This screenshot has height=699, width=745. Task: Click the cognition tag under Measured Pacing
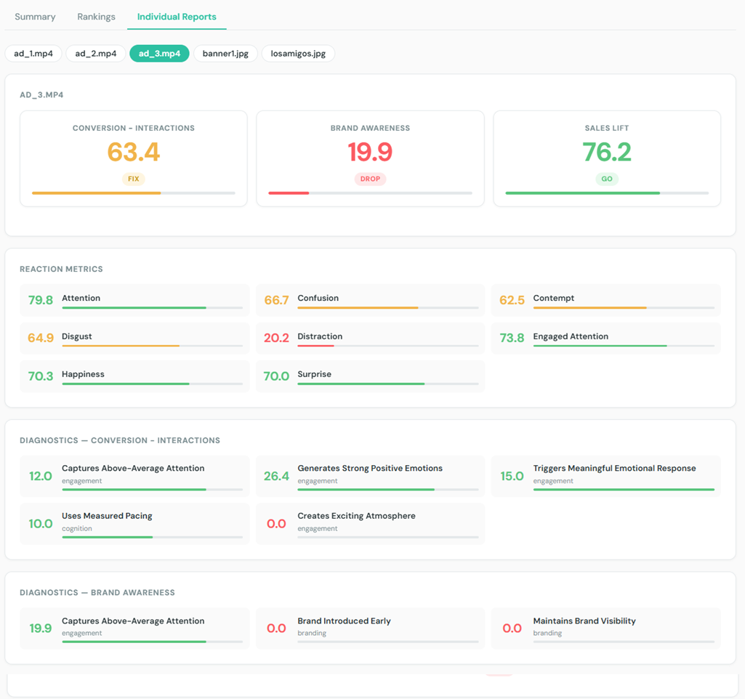point(76,528)
